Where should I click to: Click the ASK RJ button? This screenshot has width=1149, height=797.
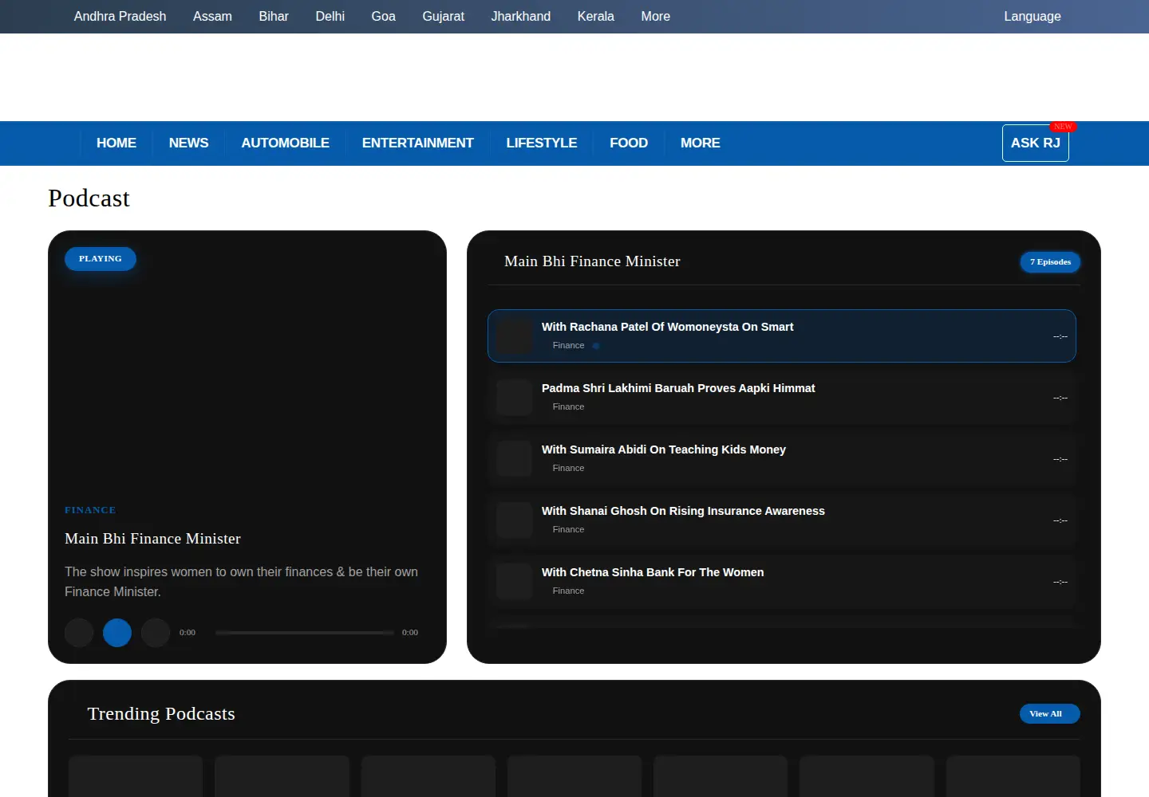click(x=1036, y=143)
